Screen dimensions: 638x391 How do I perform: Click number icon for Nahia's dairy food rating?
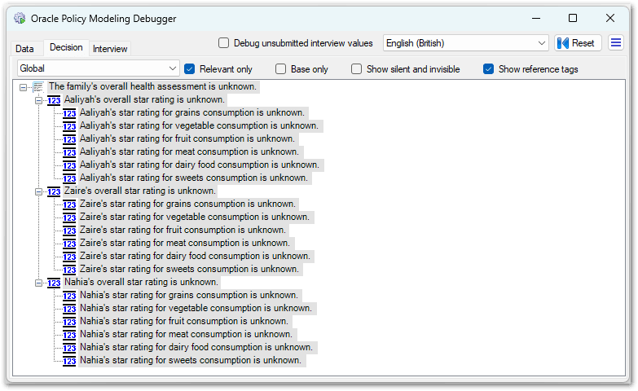click(69, 348)
